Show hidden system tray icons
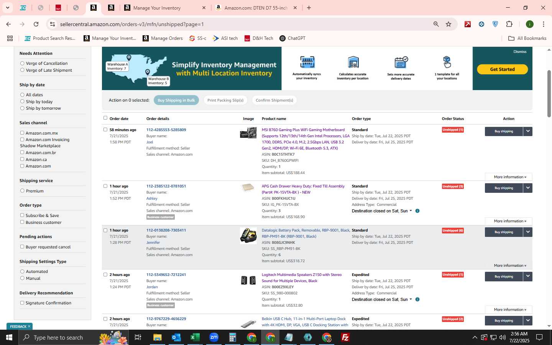This screenshot has height=345, width=552. (x=475, y=337)
